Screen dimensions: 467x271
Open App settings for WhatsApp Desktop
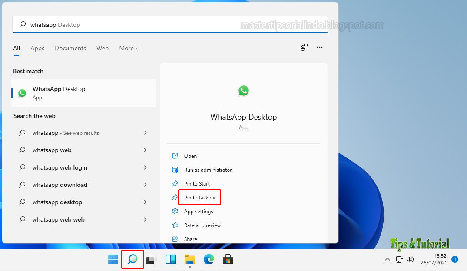click(199, 211)
